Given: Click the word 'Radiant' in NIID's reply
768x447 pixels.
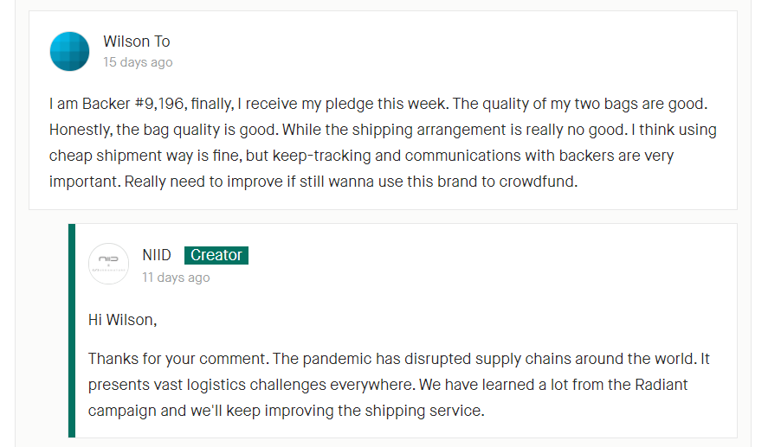Looking at the screenshot, I should (x=662, y=385).
